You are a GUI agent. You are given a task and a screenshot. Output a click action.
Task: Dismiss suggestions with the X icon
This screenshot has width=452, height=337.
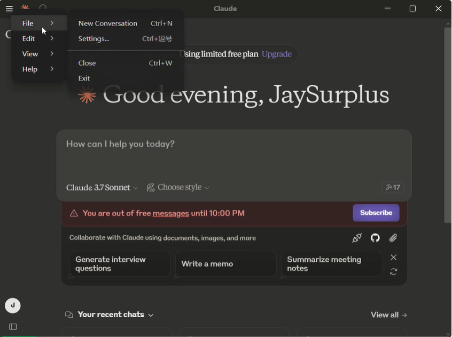[x=393, y=258]
